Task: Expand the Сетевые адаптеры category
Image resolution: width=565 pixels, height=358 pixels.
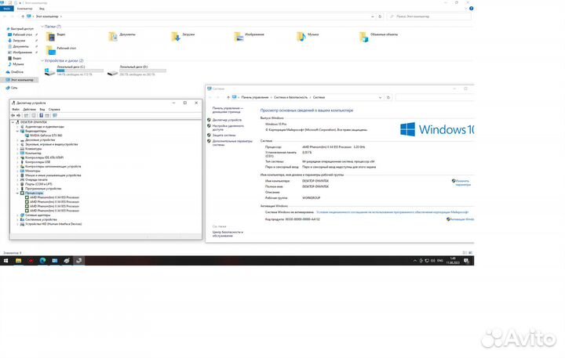Action: (x=17, y=215)
